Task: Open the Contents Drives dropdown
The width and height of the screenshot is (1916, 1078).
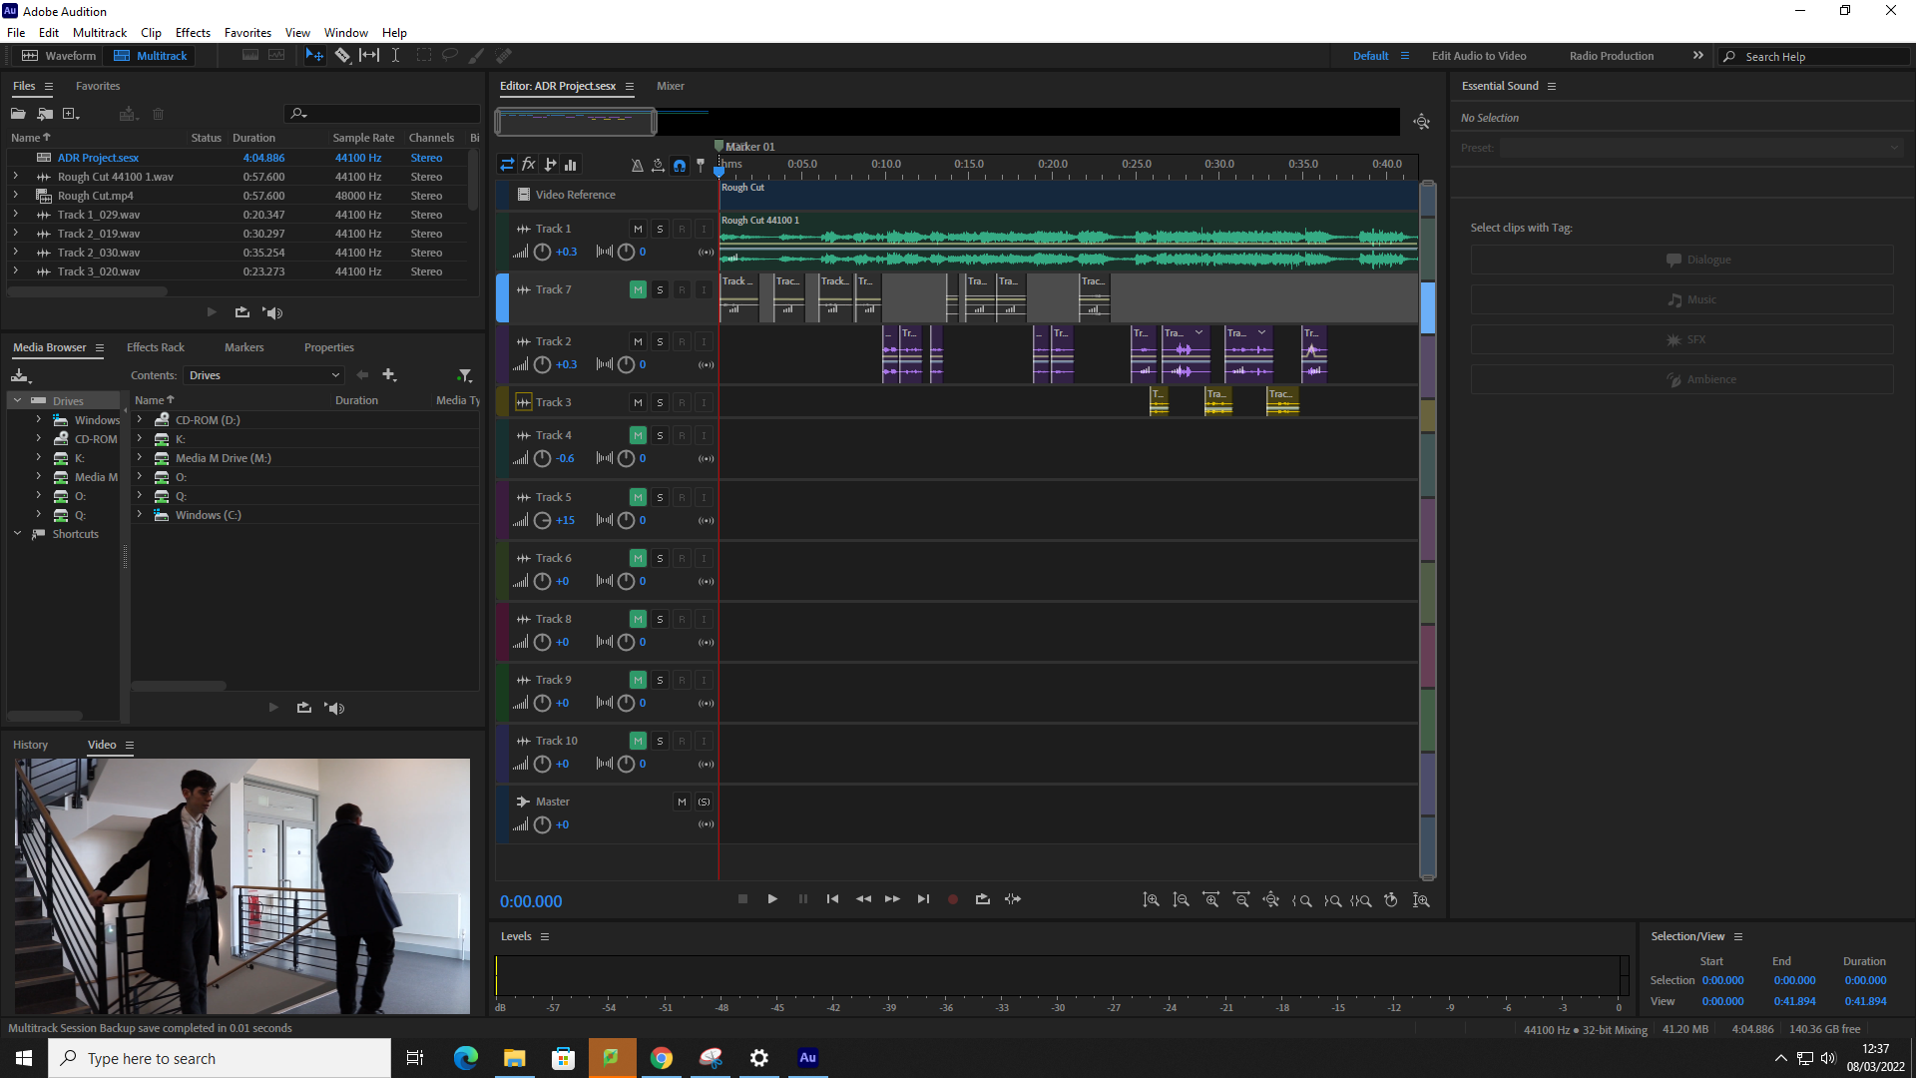Action: click(x=264, y=375)
